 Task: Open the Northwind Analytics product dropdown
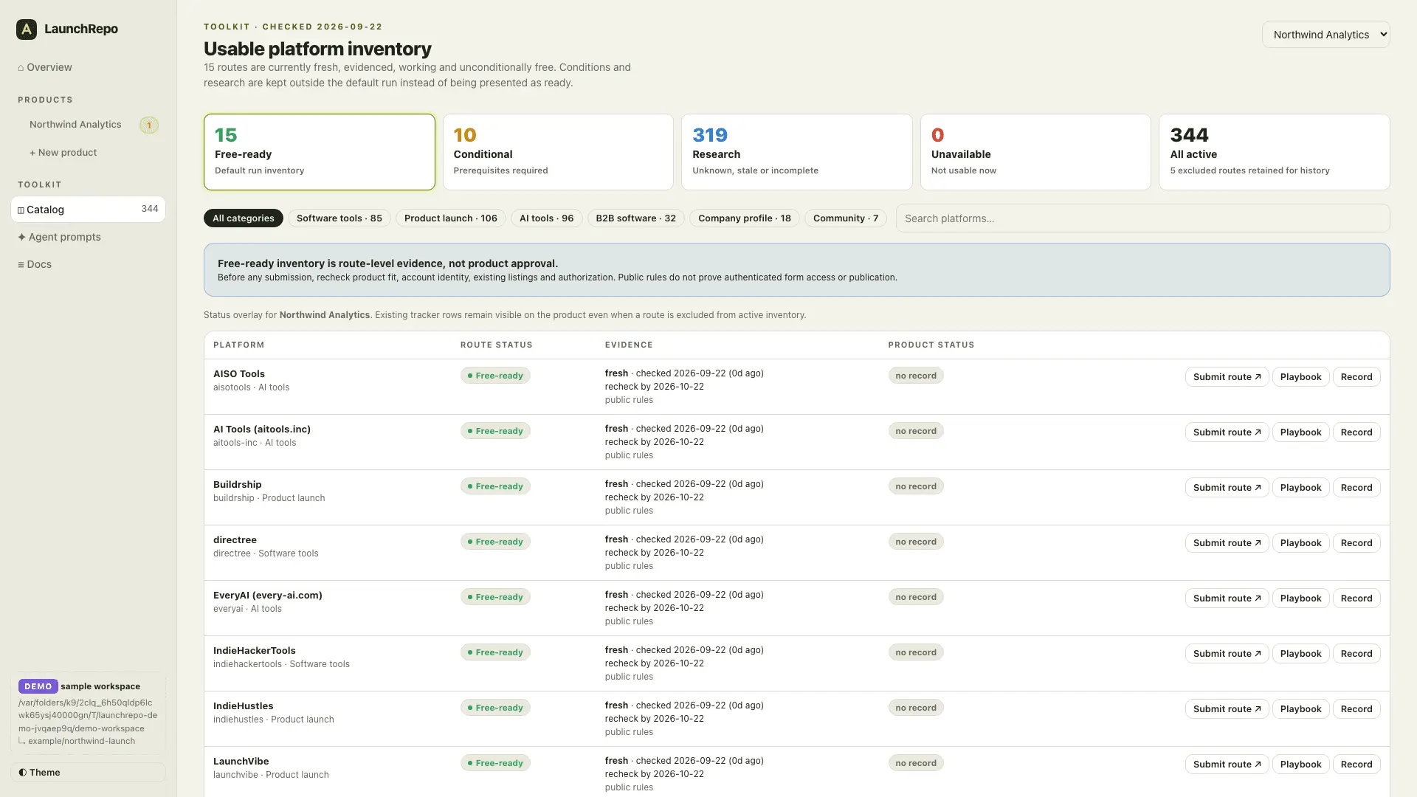point(1325,35)
